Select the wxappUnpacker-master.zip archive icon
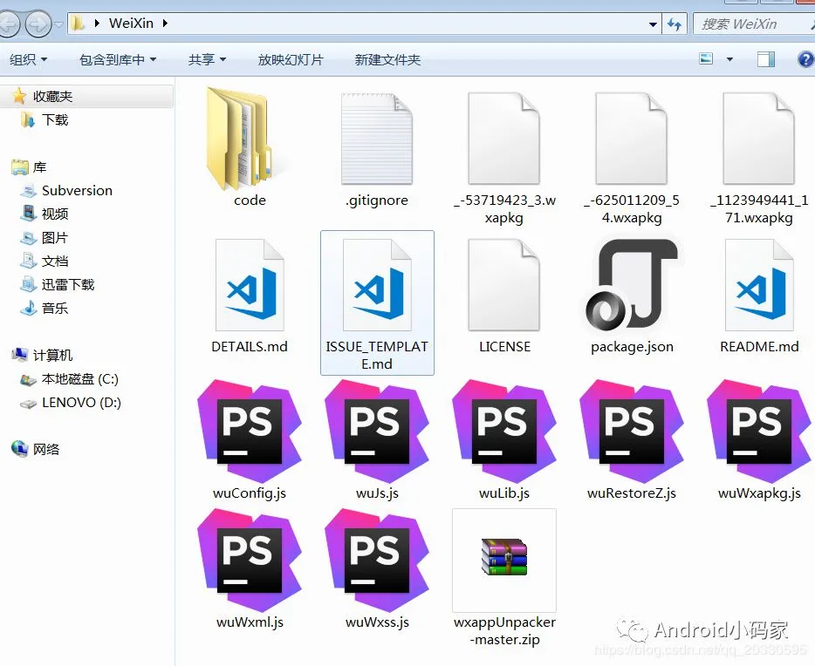815x666 pixels. click(x=504, y=557)
